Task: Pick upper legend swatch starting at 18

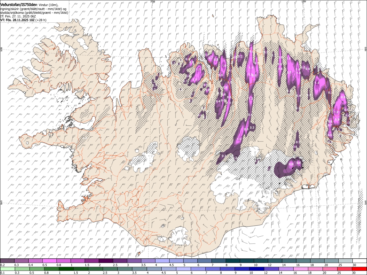Action: pos(317,261)
